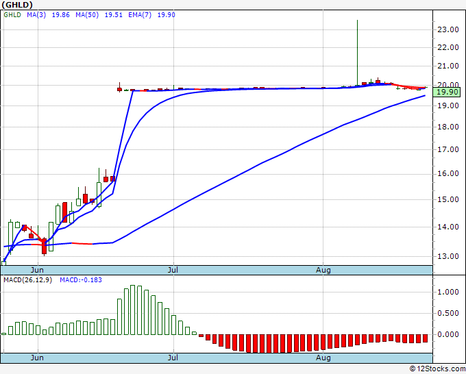Click the tall spike candle near 23.00

pos(357,53)
